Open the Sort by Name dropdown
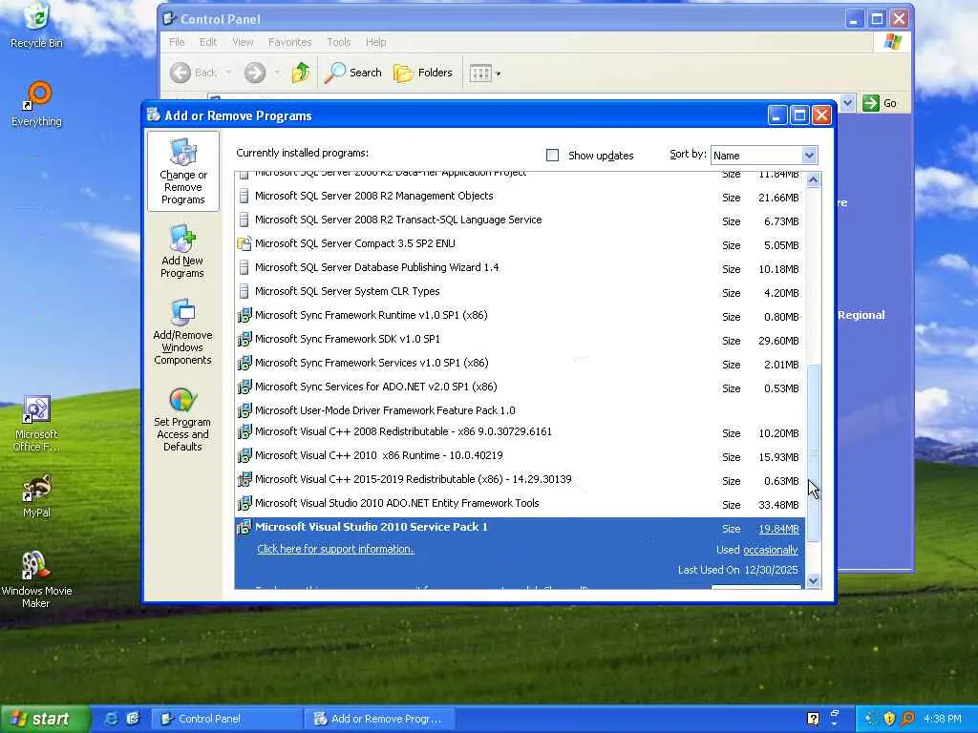This screenshot has height=733, width=978. coord(809,156)
